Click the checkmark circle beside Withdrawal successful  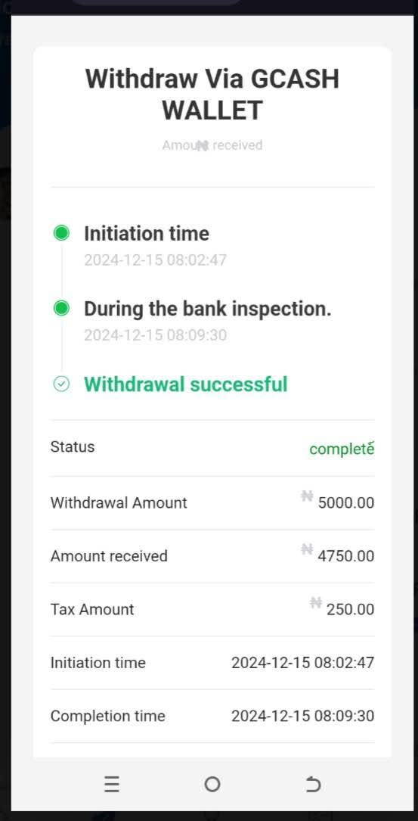[61, 384]
